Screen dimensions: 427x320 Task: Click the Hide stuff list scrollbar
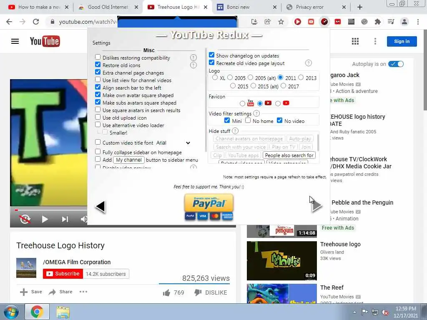coord(317,142)
